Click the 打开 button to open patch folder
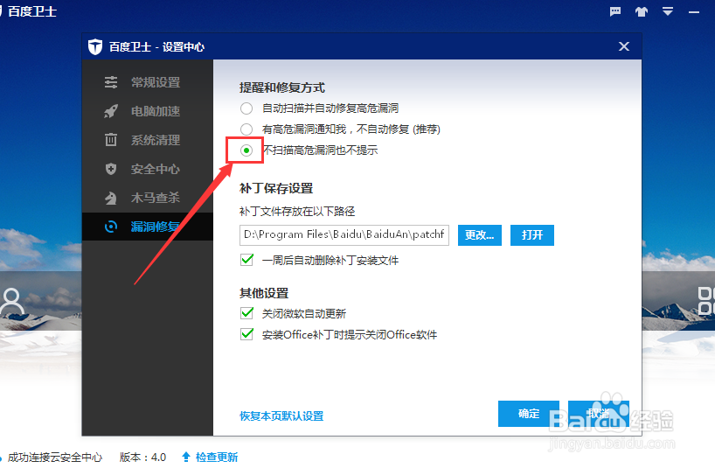The image size is (715, 468). tap(532, 235)
